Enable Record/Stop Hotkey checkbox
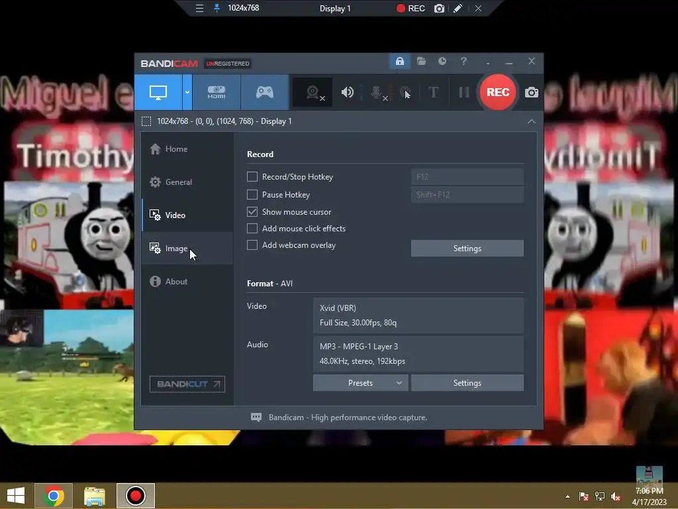678x509 pixels. pos(252,176)
